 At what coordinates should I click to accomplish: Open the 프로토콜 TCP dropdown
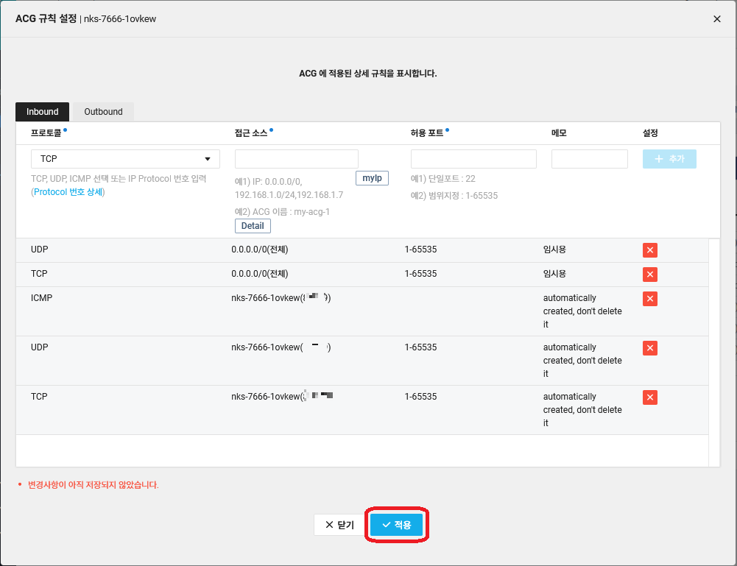coord(125,159)
